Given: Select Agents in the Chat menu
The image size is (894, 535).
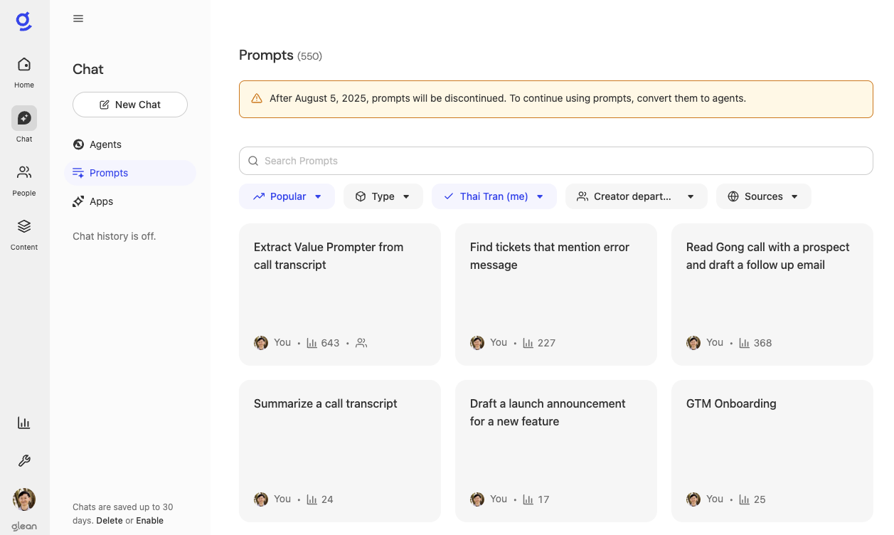Looking at the screenshot, I should 105,144.
